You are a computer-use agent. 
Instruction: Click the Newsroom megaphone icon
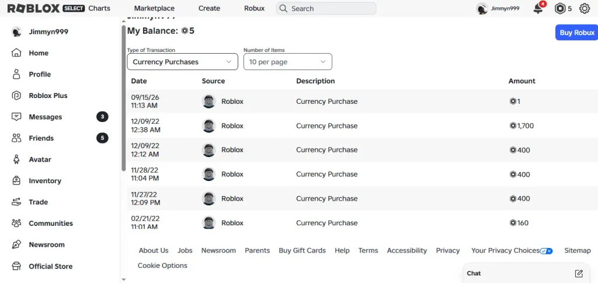coord(16,244)
